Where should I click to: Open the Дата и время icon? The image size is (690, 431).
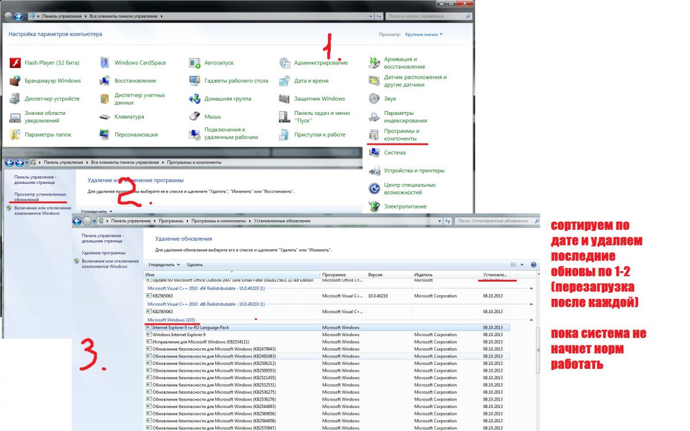click(x=285, y=80)
